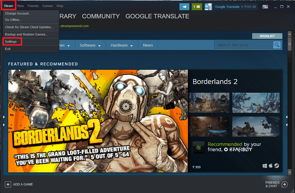Image resolution: width=295 pixels, height=193 pixels.
Task: Click the store page scrollbar up arrow
Action: tap(289, 34)
